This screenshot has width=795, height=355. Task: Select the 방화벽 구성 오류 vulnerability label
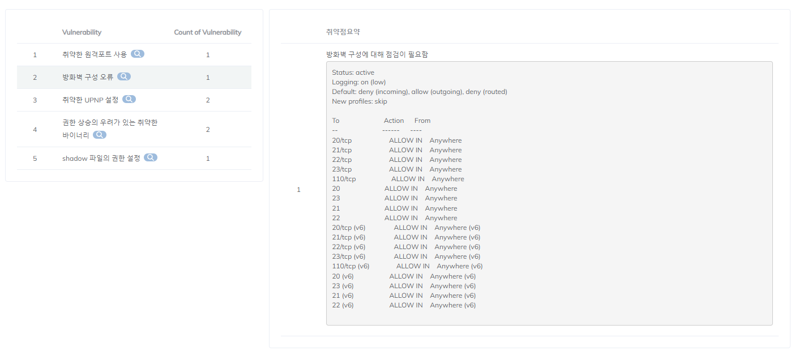[88, 77]
